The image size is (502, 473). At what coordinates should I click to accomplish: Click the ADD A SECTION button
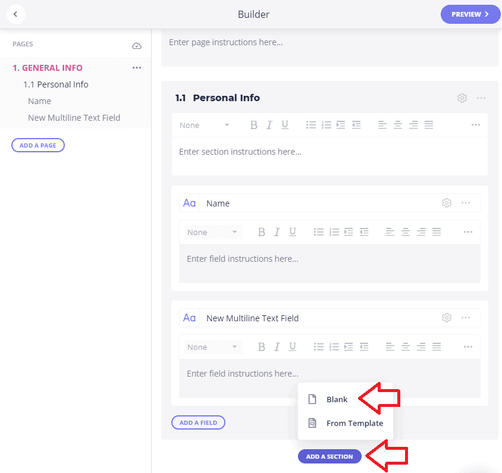point(330,457)
